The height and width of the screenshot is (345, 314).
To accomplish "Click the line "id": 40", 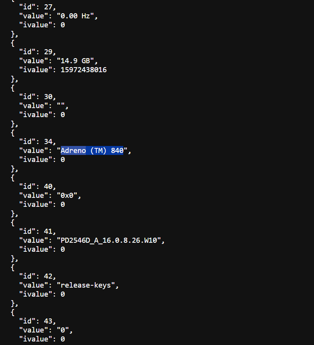I will 37,186.
